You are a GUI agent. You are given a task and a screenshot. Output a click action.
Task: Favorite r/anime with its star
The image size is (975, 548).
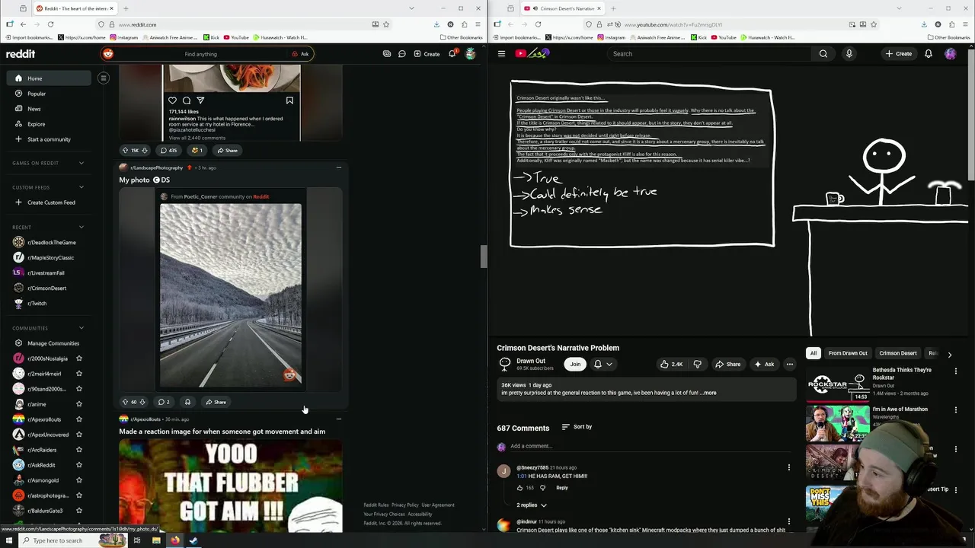(79, 404)
